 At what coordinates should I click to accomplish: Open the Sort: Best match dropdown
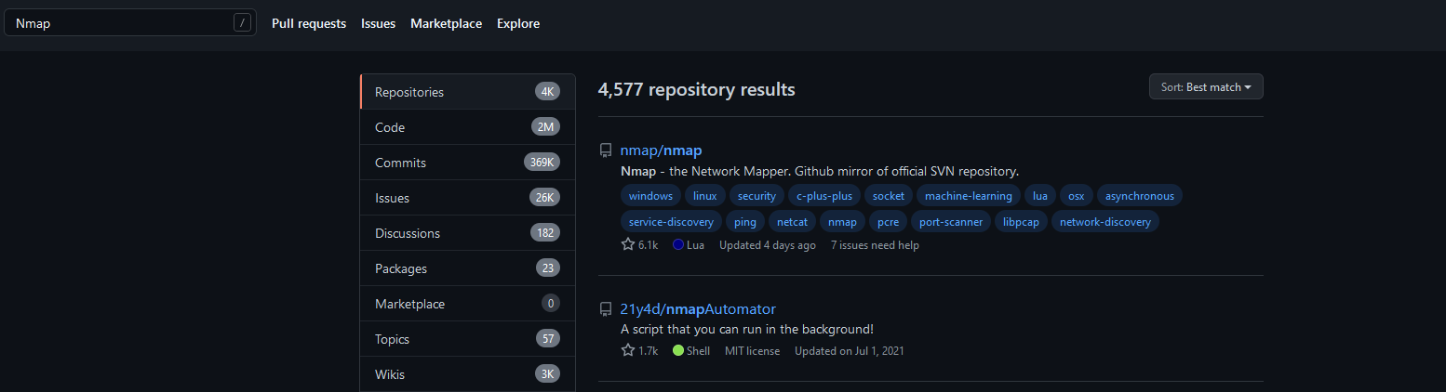[x=1206, y=86]
